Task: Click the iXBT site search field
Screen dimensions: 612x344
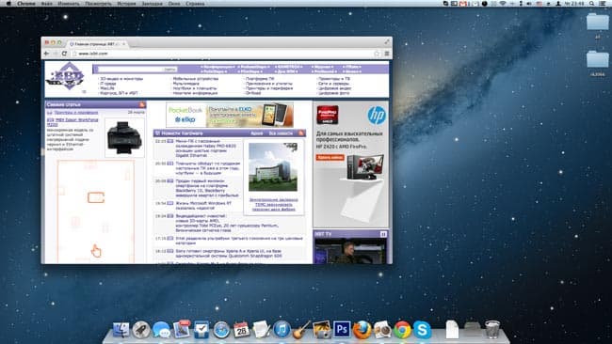Action: click(x=130, y=70)
